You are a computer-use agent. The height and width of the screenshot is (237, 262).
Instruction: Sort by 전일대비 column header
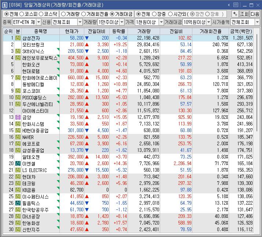(x=97, y=31)
